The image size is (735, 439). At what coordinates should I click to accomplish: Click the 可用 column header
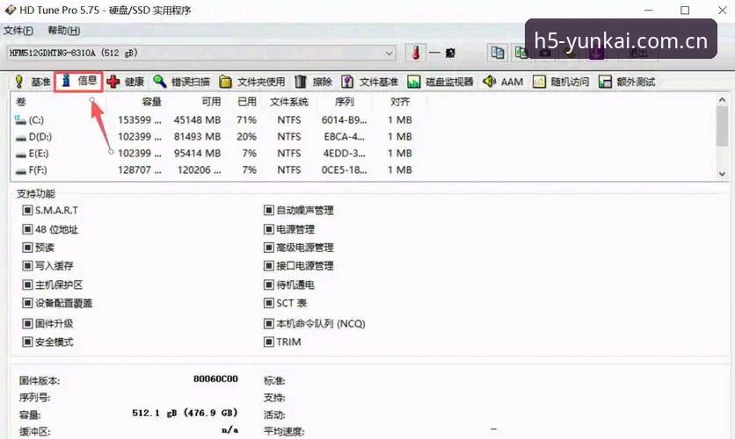[211, 102]
